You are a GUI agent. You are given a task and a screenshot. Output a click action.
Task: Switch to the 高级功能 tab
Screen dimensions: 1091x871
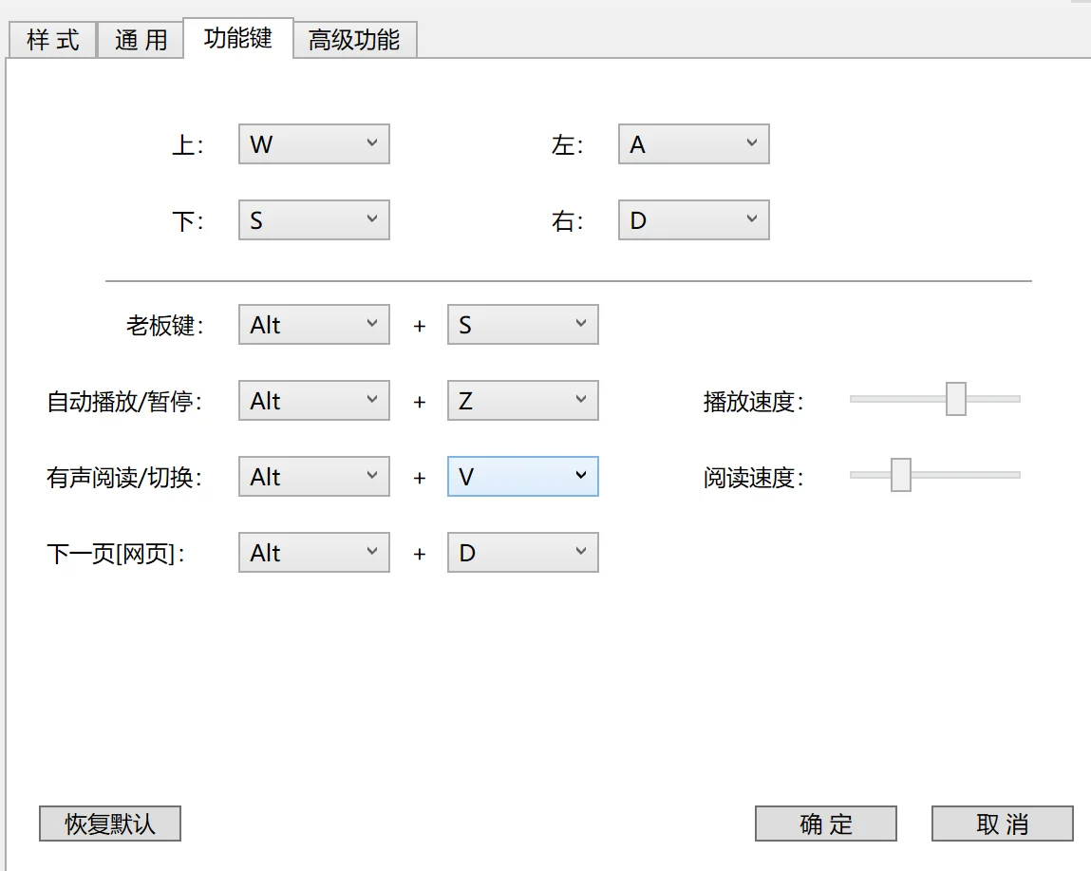pyautogui.click(x=354, y=40)
